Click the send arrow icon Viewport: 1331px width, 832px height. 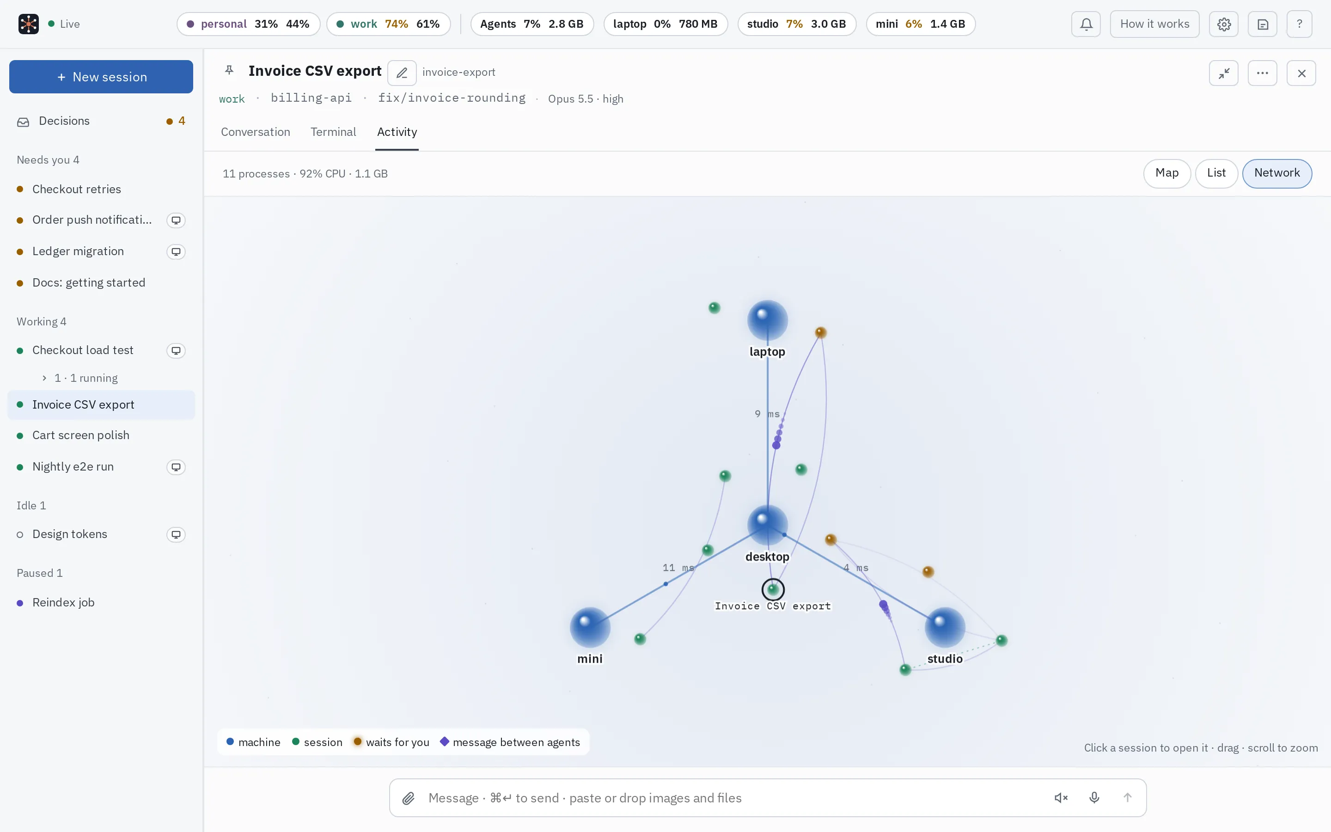pos(1127,797)
